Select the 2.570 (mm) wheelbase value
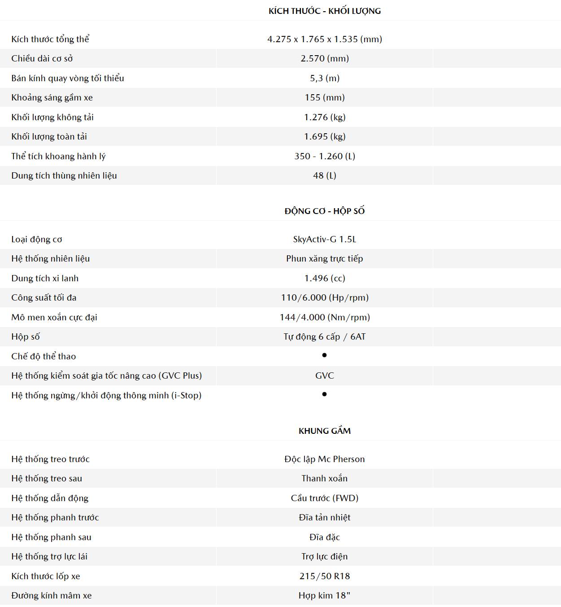 325,58
